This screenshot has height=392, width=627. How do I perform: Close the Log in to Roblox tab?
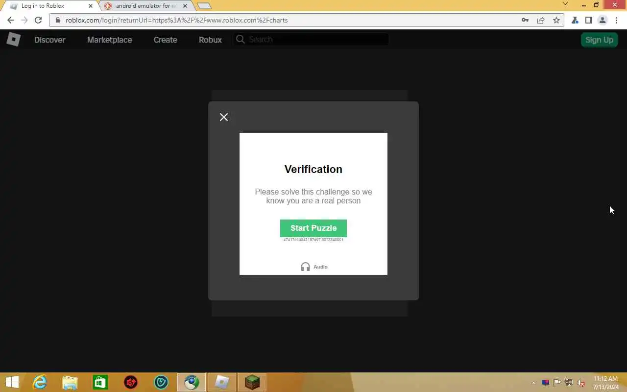pyautogui.click(x=90, y=6)
